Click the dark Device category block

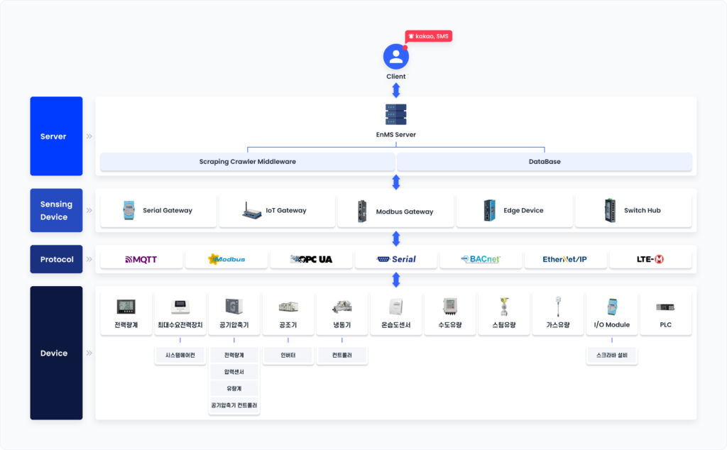[56, 353]
